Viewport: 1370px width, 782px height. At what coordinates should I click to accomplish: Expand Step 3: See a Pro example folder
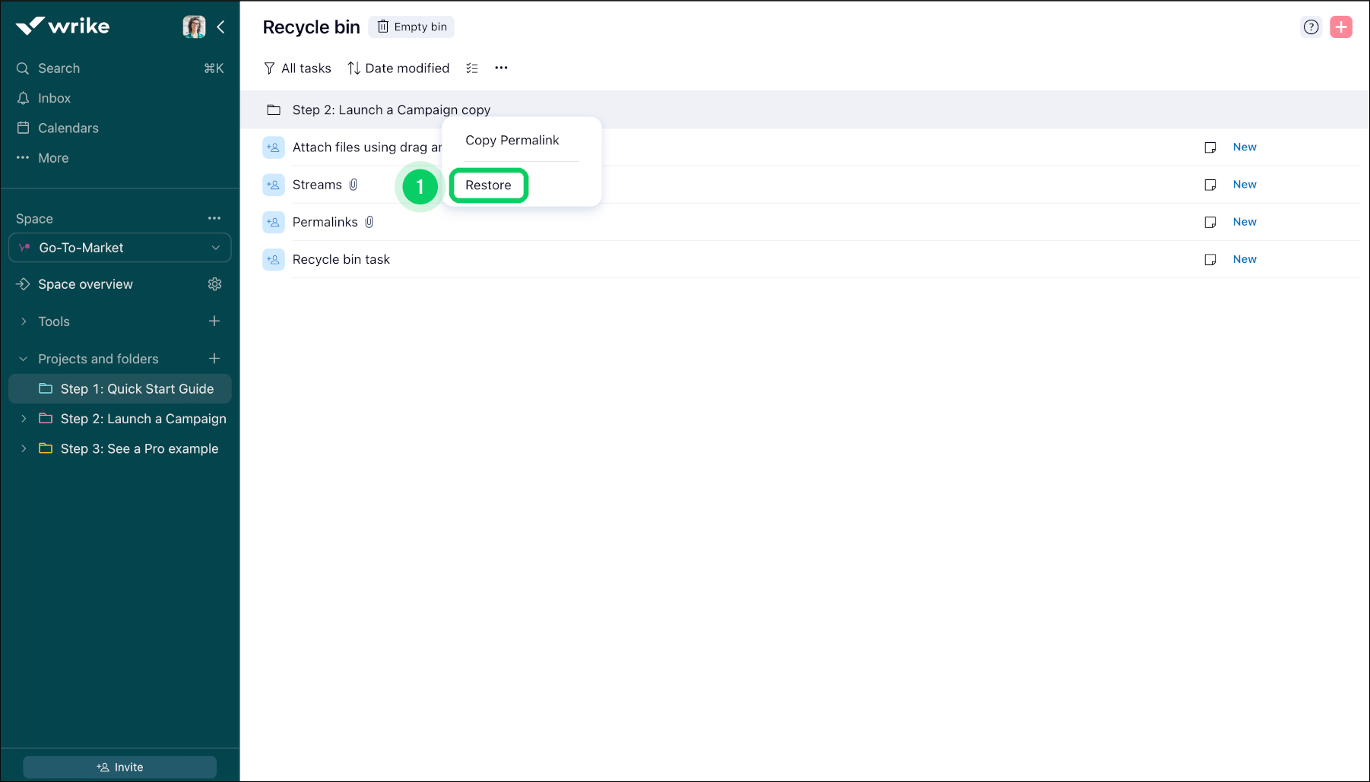pyautogui.click(x=23, y=448)
